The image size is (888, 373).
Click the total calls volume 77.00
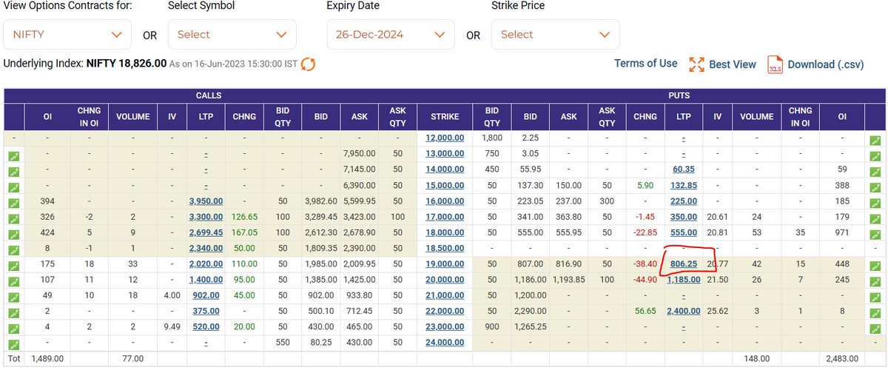132,359
